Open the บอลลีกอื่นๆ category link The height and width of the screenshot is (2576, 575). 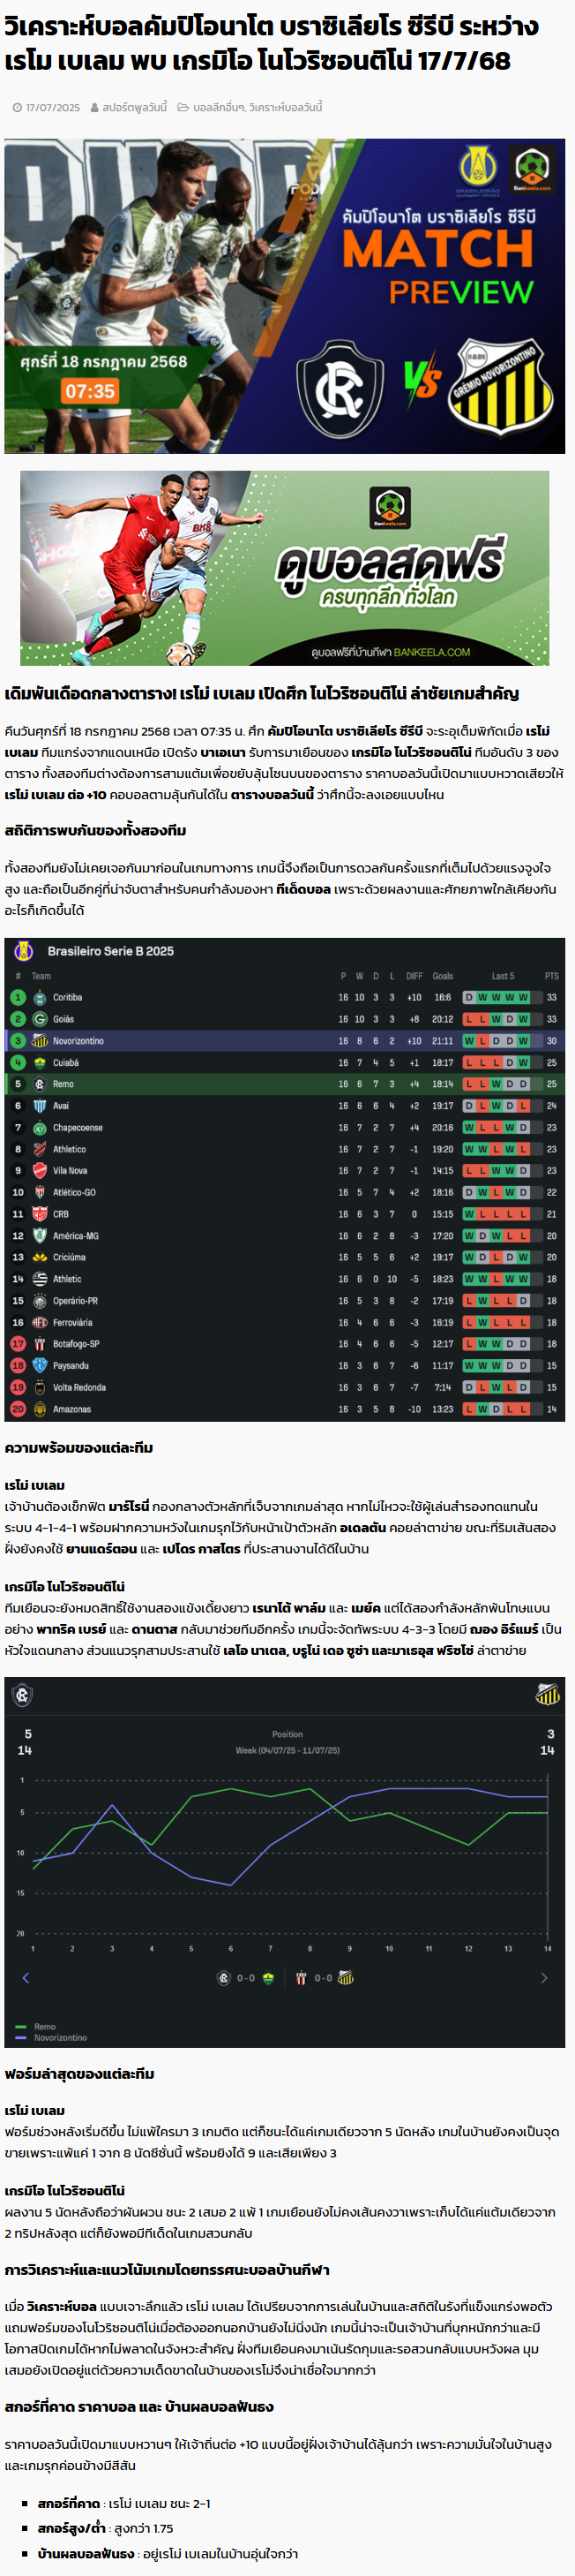coord(219,108)
